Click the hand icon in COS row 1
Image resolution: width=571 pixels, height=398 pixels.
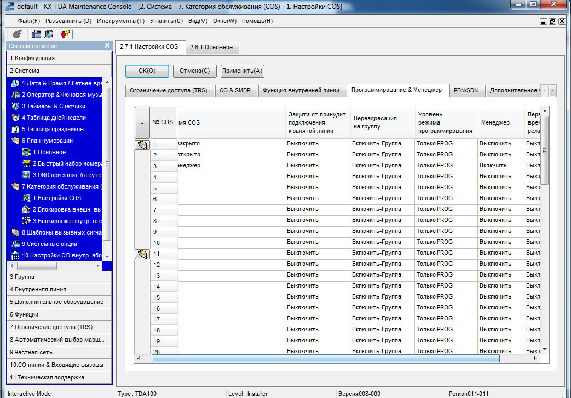[x=142, y=144]
